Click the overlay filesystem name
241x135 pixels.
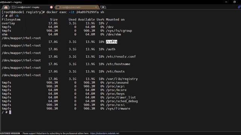[x=8, y=23]
